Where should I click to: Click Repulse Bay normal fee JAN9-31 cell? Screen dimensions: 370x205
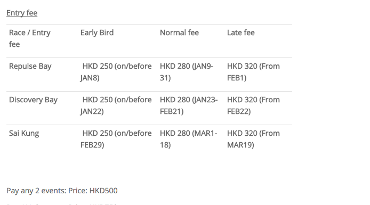point(187,72)
